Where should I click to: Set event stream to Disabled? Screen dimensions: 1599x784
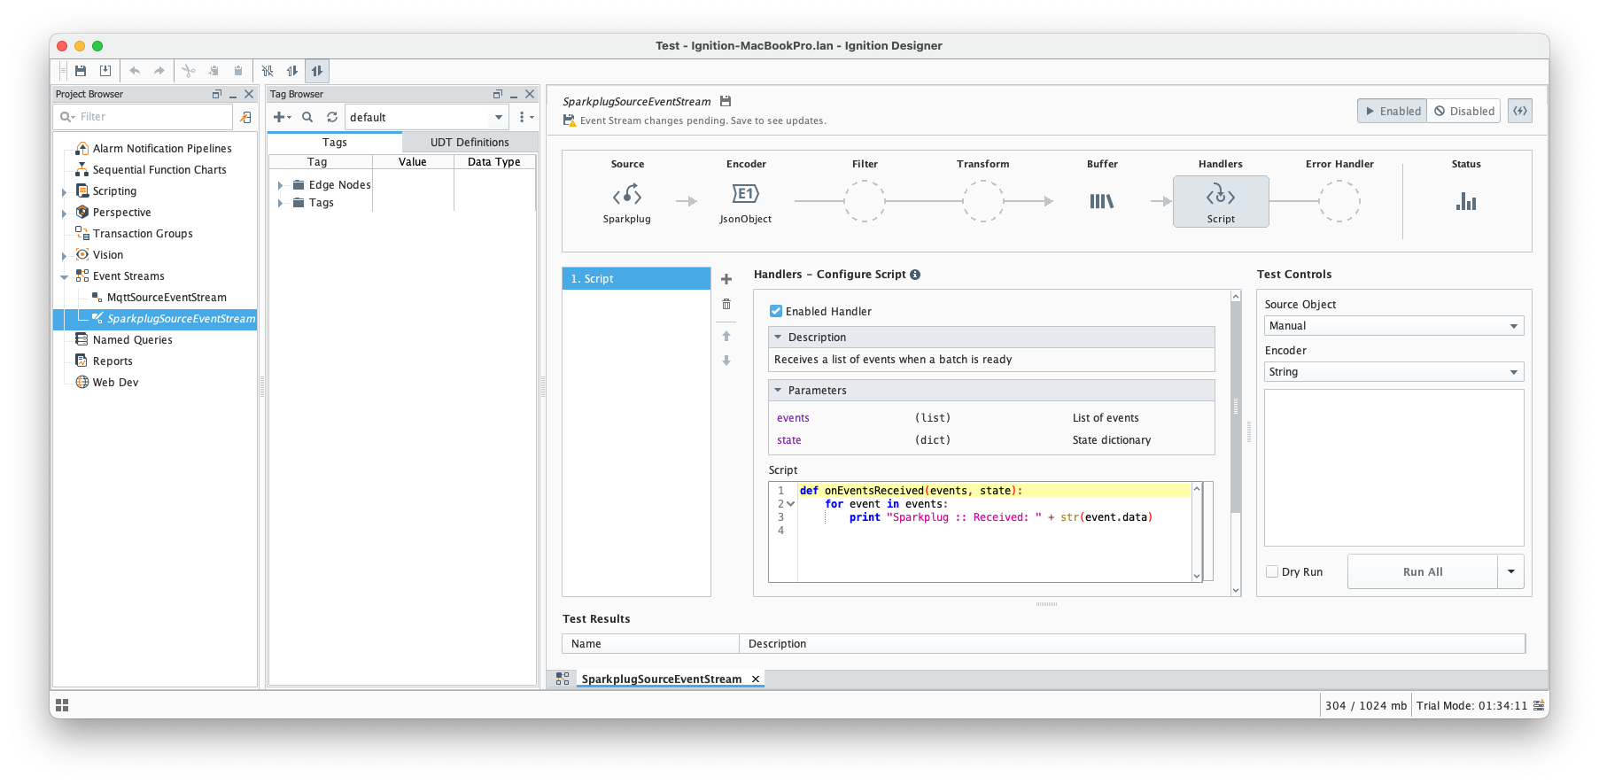coord(1463,111)
